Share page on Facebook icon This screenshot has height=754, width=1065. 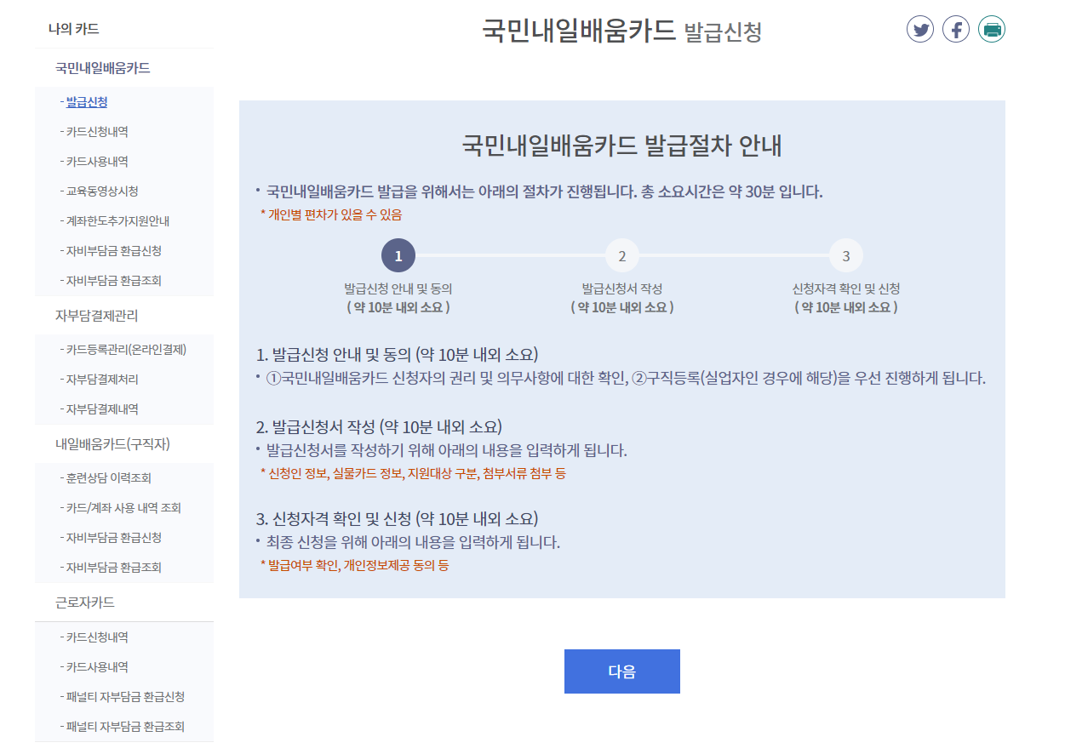(x=956, y=30)
